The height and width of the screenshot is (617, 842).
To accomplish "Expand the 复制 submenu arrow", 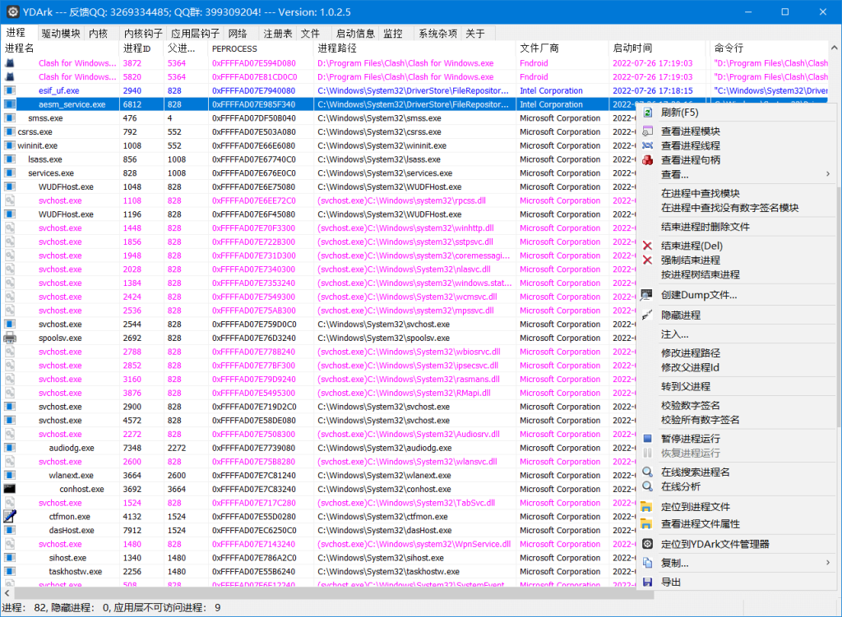I will point(826,562).
